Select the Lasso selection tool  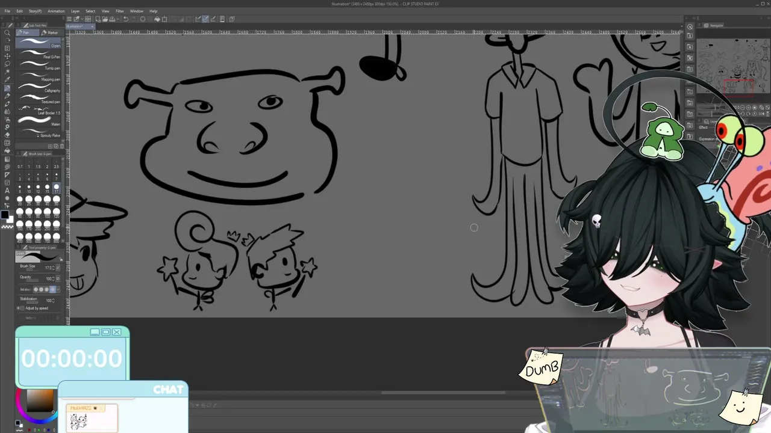click(x=7, y=64)
